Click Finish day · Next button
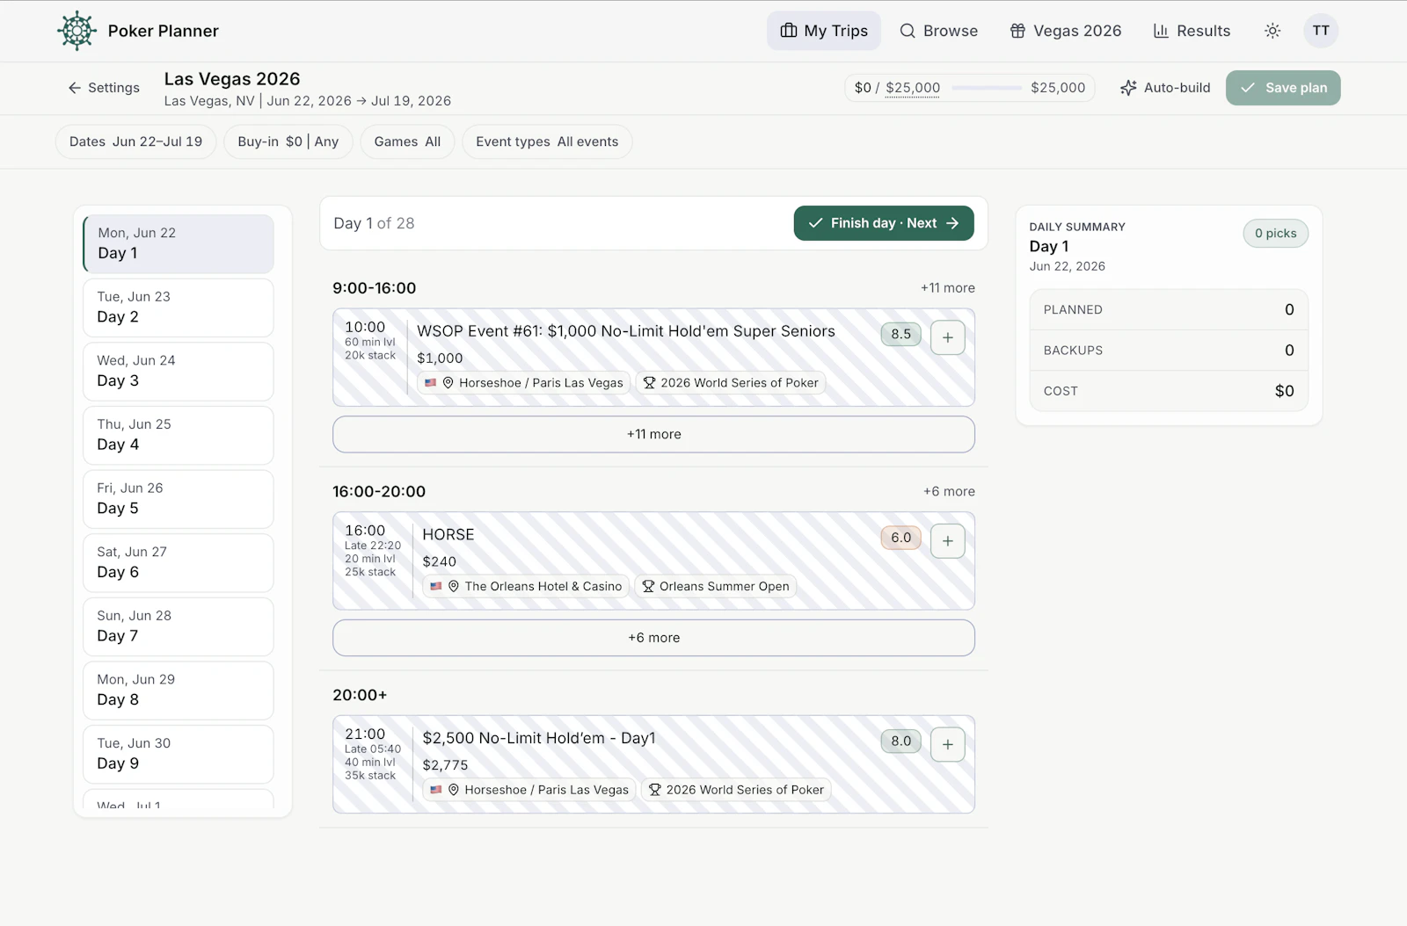This screenshot has height=926, width=1407. pyautogui.click(x=883, y=223)
